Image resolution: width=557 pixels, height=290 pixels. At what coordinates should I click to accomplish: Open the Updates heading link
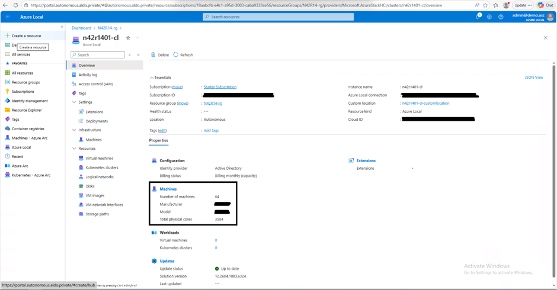point(167,261)
